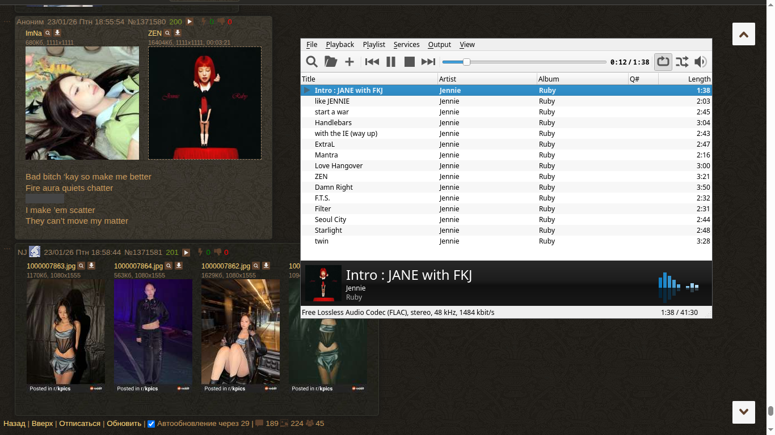Open the File menu

pos(312,45)
